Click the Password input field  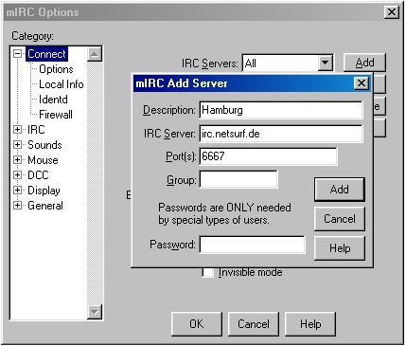253,245
